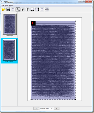Split area vertically with toolbar icon
The height and width of the screenshot is (113, 94).
click(x=42, y=9)
